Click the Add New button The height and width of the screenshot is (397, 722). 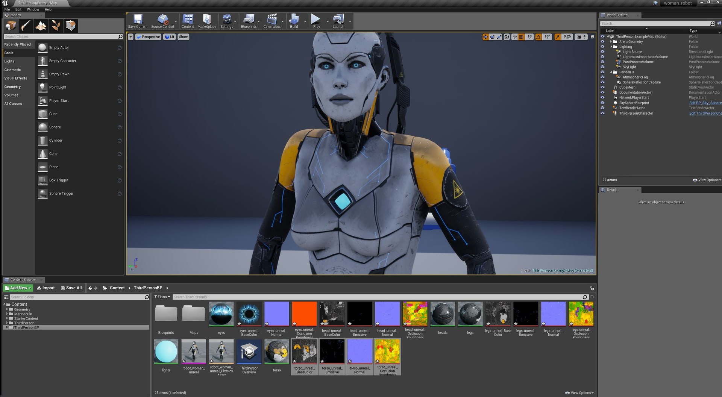pyautogui.click(x=18, y=288)
